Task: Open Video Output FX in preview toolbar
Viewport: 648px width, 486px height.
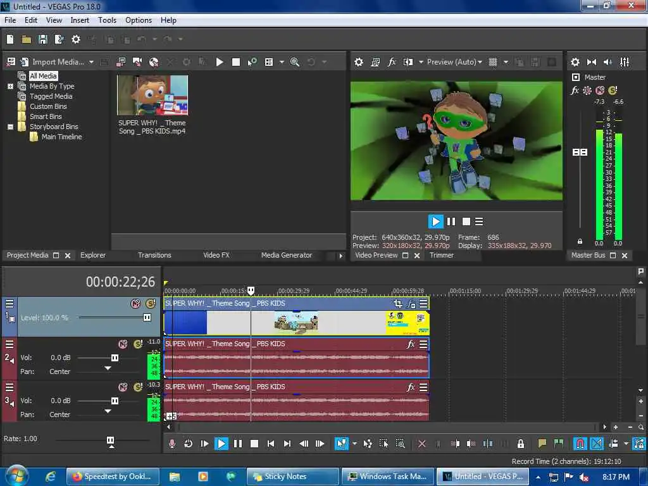Action: pyautogui.click(x=391, y=62)
